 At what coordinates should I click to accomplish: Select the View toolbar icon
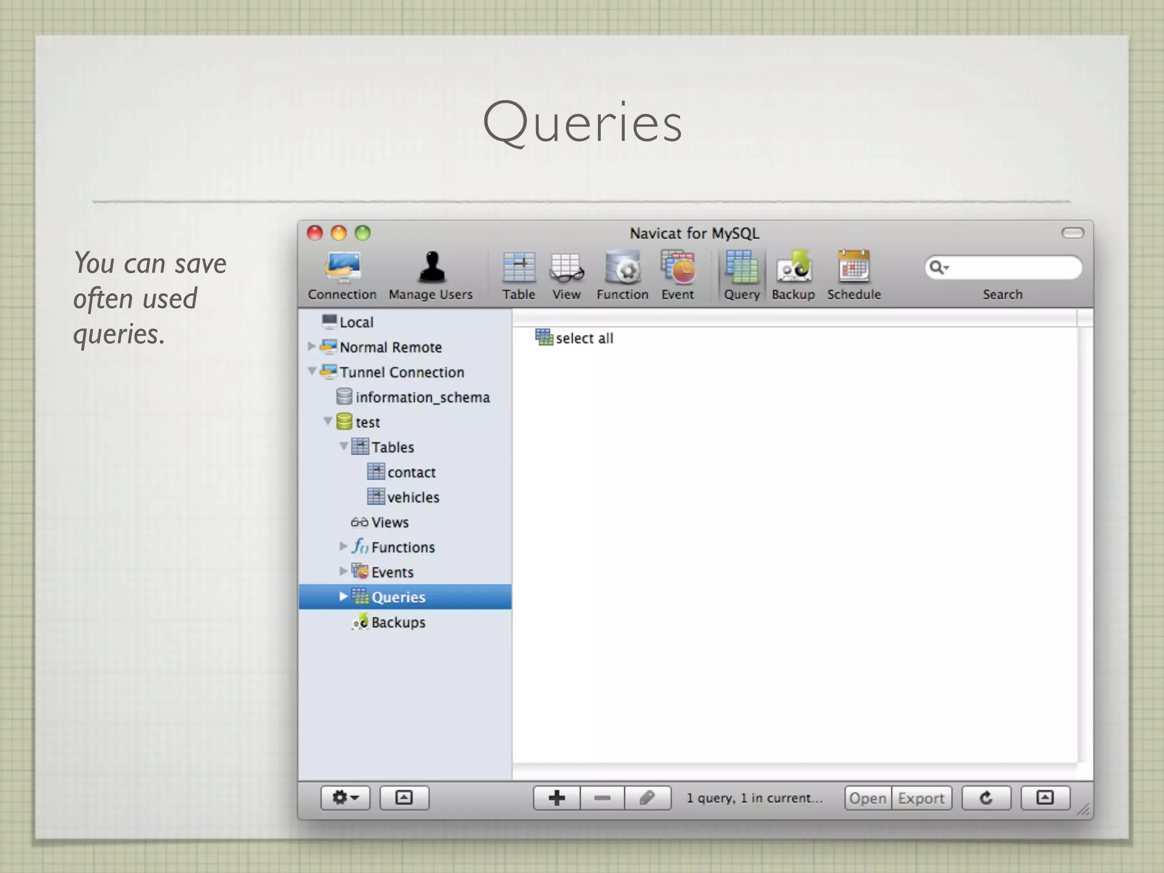click(566, 276)
